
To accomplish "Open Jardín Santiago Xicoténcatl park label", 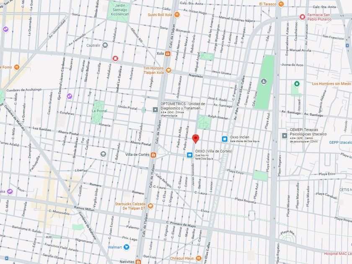I will tap(120, 10).
